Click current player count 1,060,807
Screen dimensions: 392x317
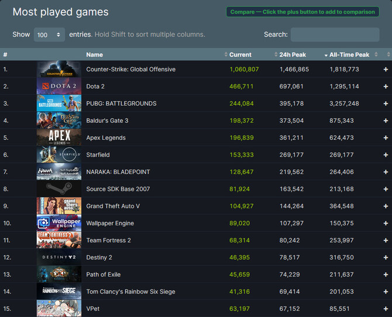pos(244,69)
